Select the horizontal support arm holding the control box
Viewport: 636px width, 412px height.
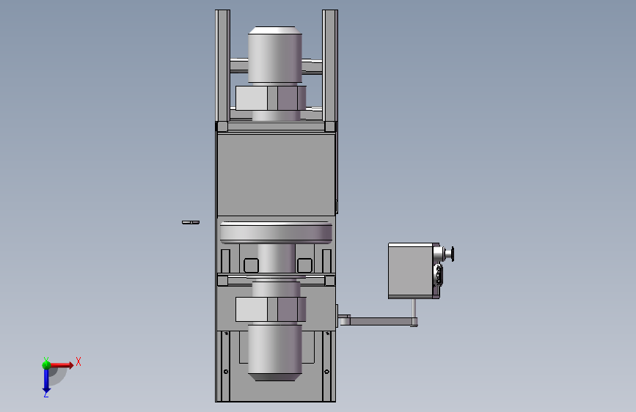click(381, 322)
